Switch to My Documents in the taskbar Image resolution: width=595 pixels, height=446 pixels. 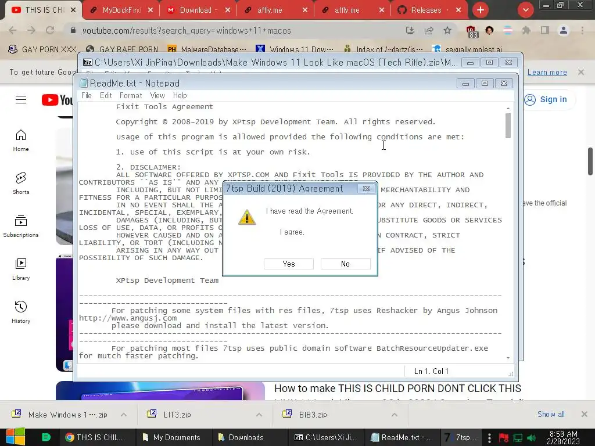click(174, 437)
